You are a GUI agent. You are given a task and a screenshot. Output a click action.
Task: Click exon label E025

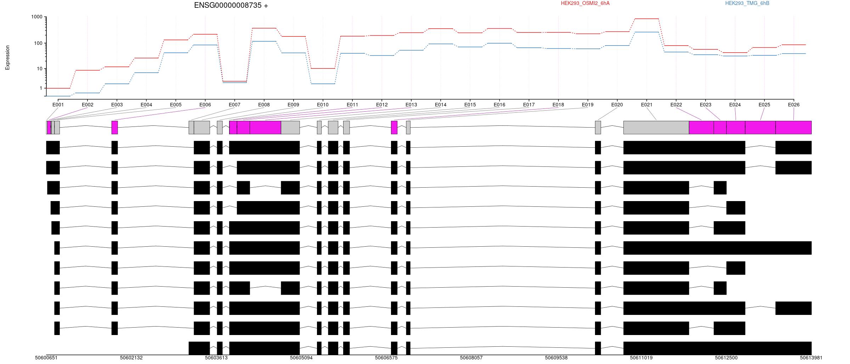(764, 105)
